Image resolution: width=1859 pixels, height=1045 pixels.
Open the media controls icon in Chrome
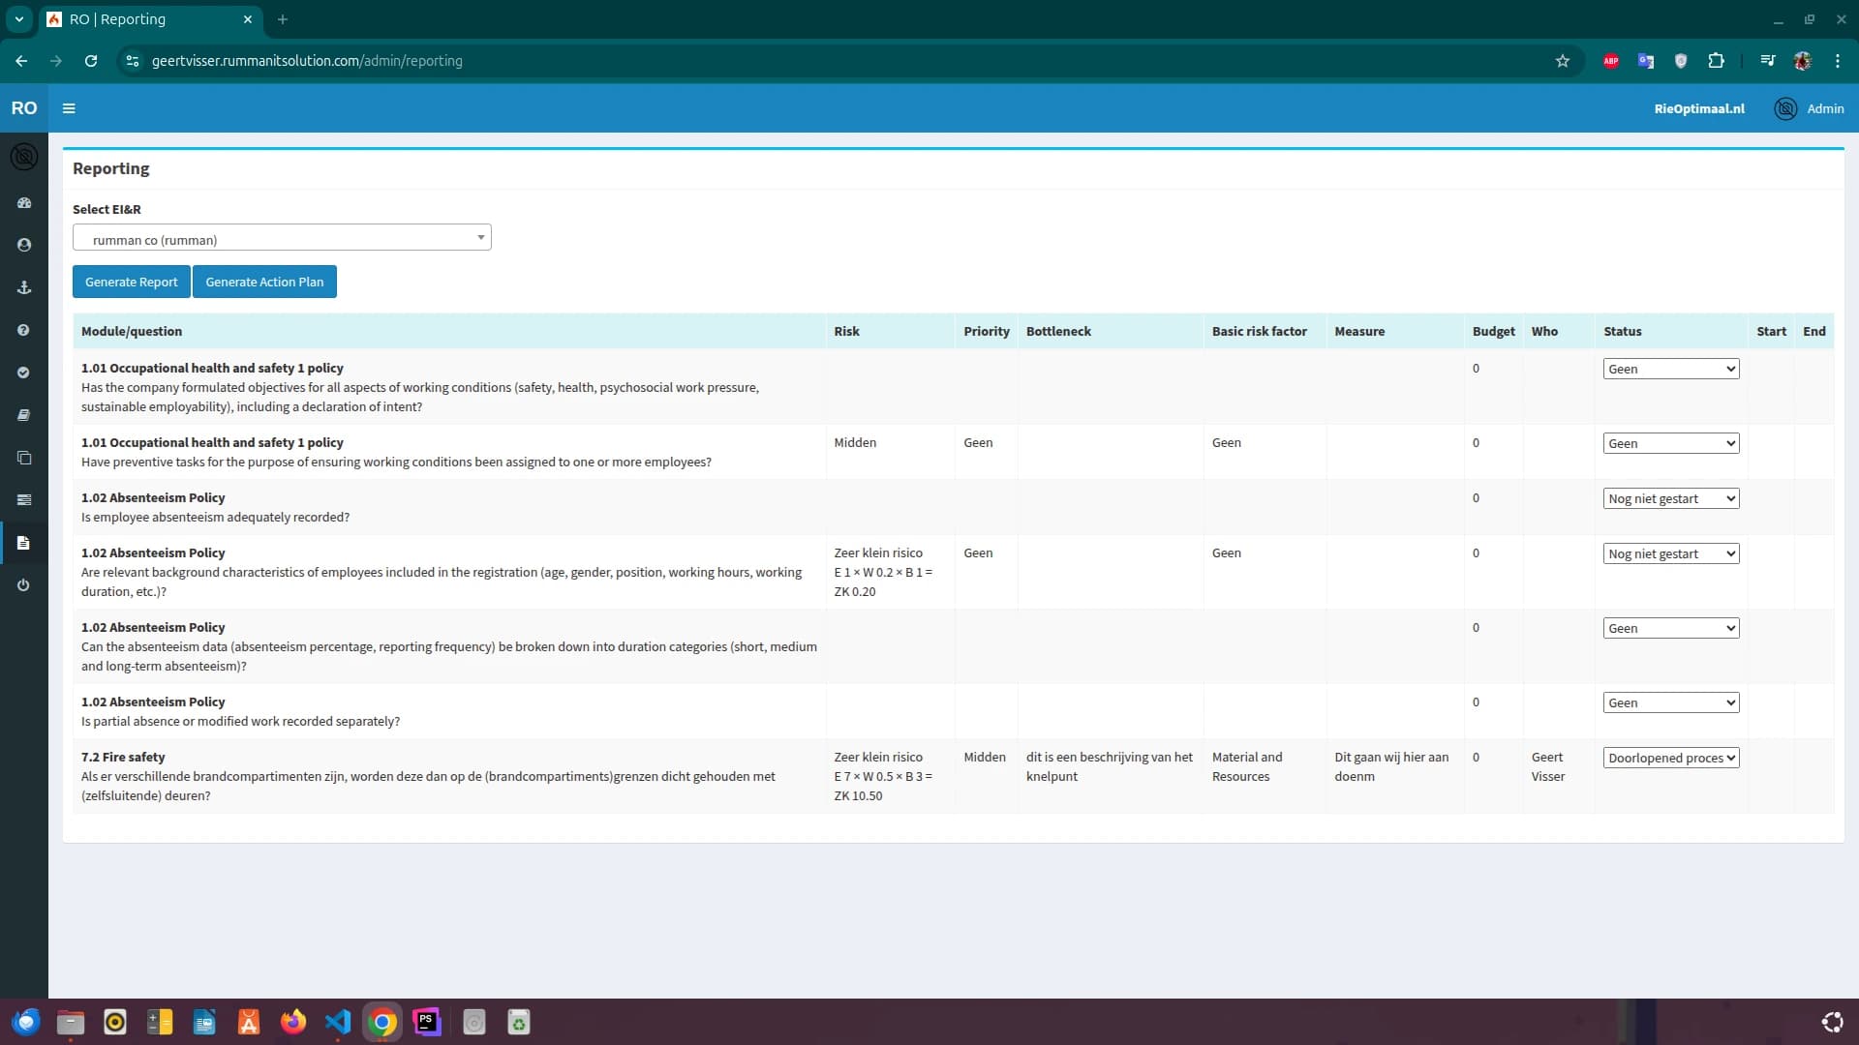(x=1767, y=61)
